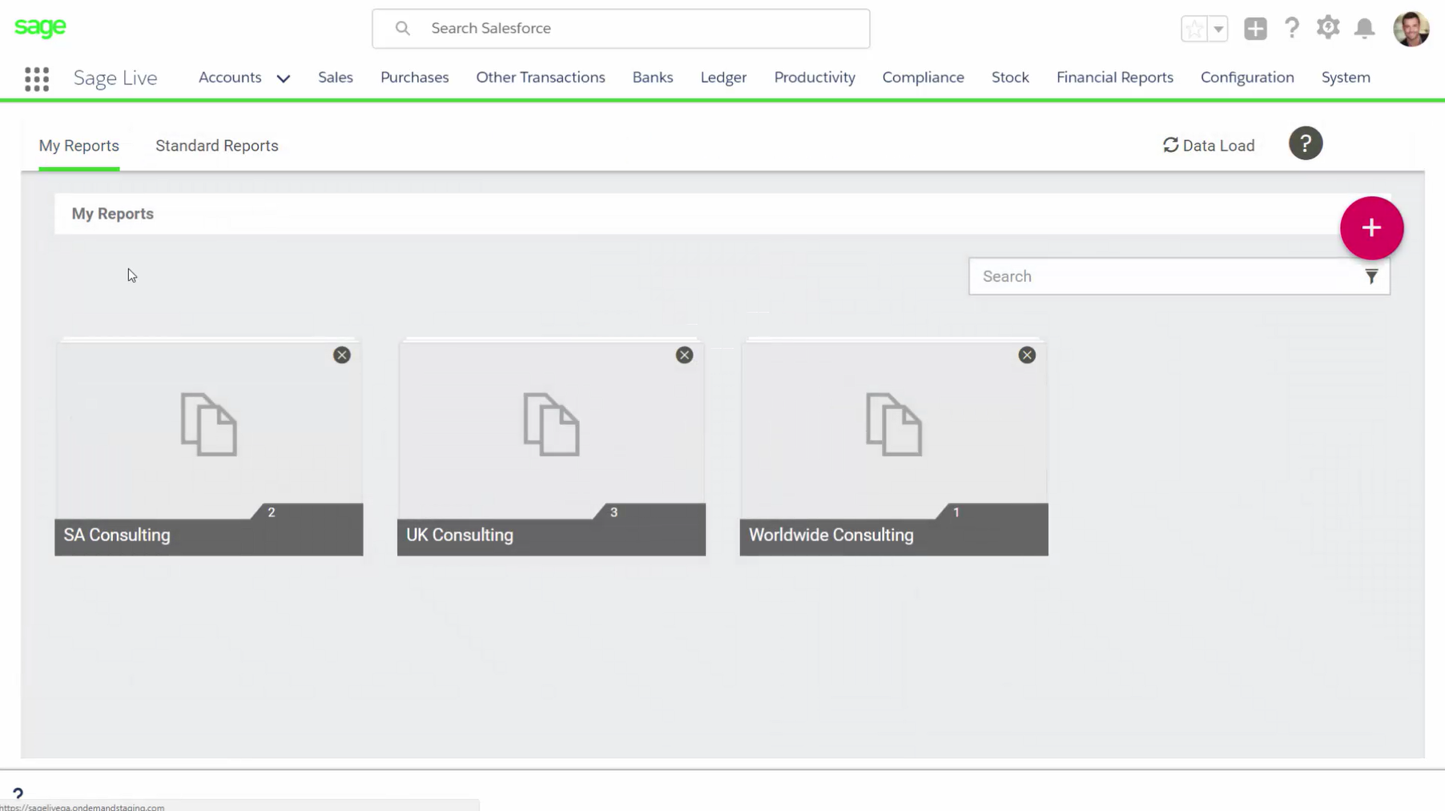This screenshot has width=1445, height=811.
Task: Focus the reports Search field
Action: [1179, 276]
